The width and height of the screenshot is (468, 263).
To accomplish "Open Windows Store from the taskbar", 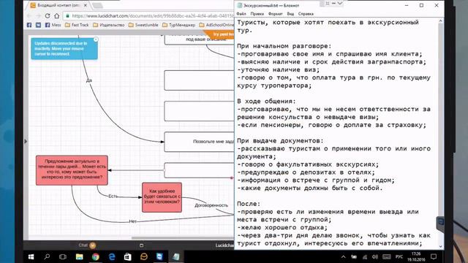I will point(128,256).
